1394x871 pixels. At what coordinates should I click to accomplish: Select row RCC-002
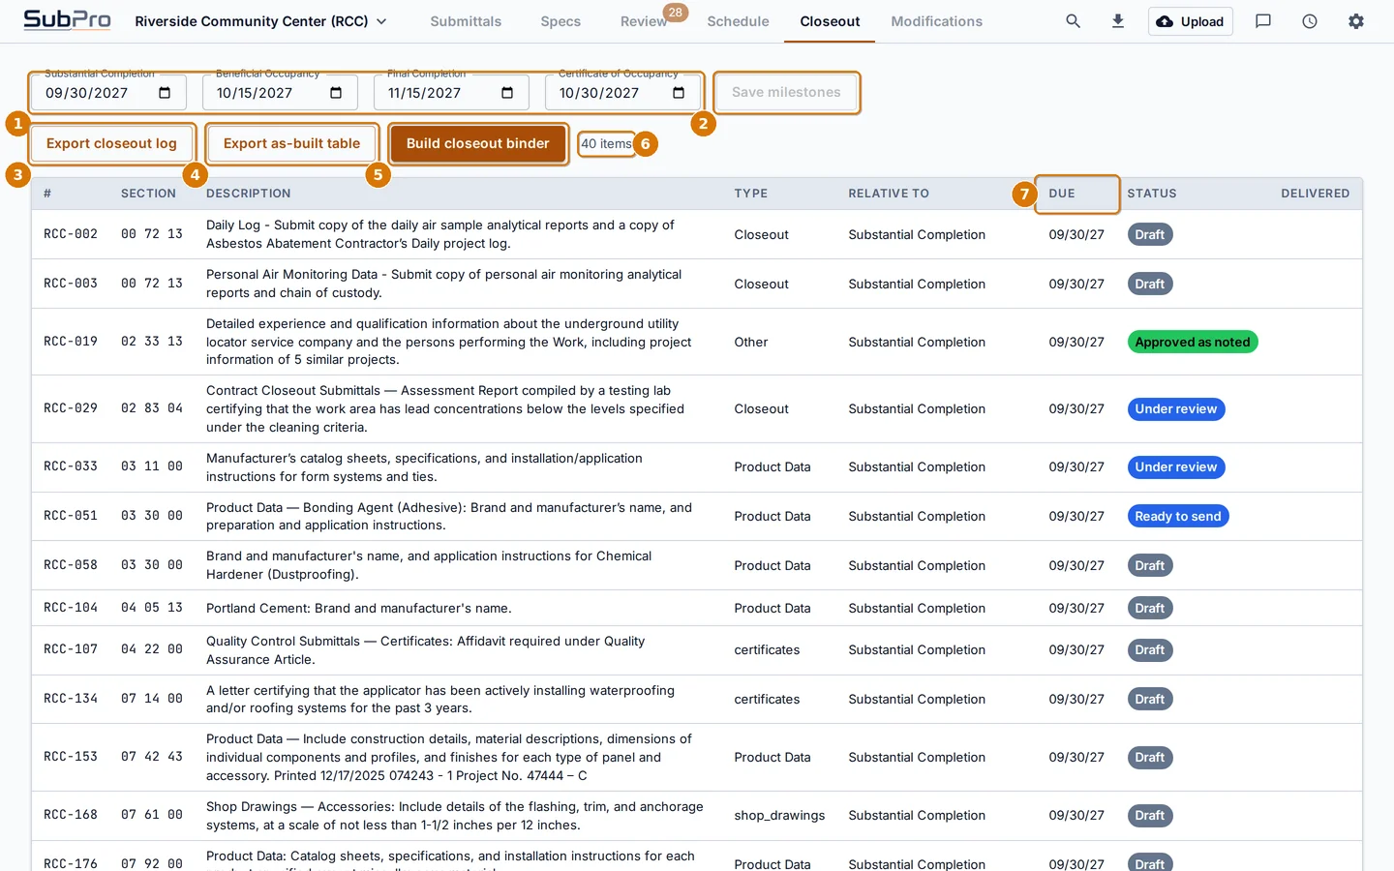tap(697, 234)
